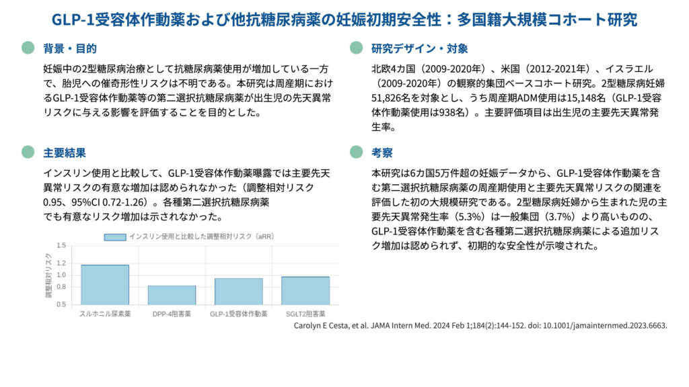Click the 調整相対リスク y-axis title
This screenshot has width=689, height=387.
[48, 275]
